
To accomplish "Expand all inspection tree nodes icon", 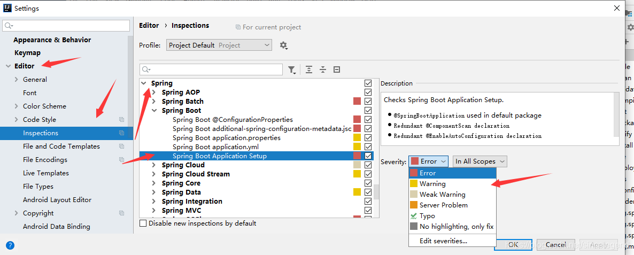I will [309, 69].
